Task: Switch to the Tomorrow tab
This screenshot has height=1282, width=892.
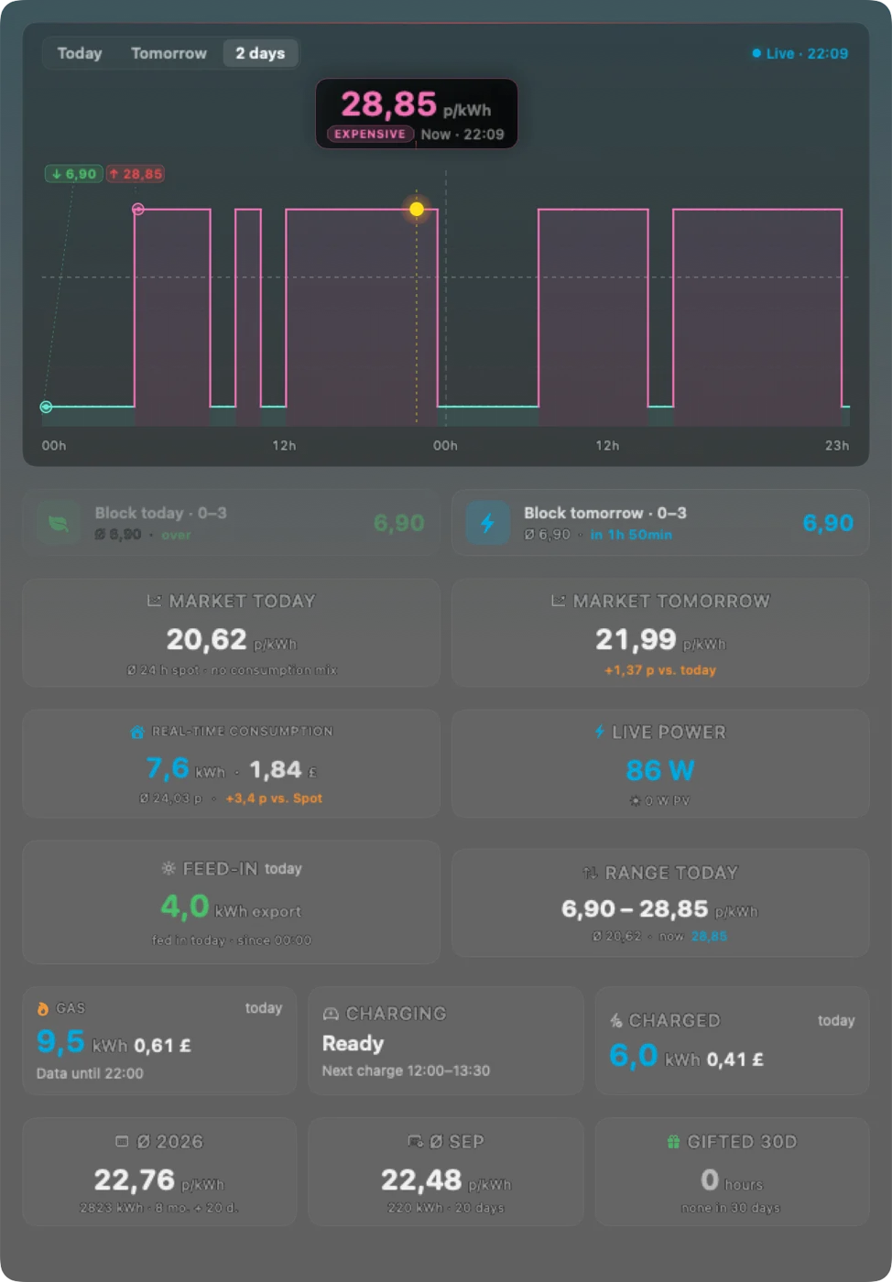Action: [x=169, y=53]
